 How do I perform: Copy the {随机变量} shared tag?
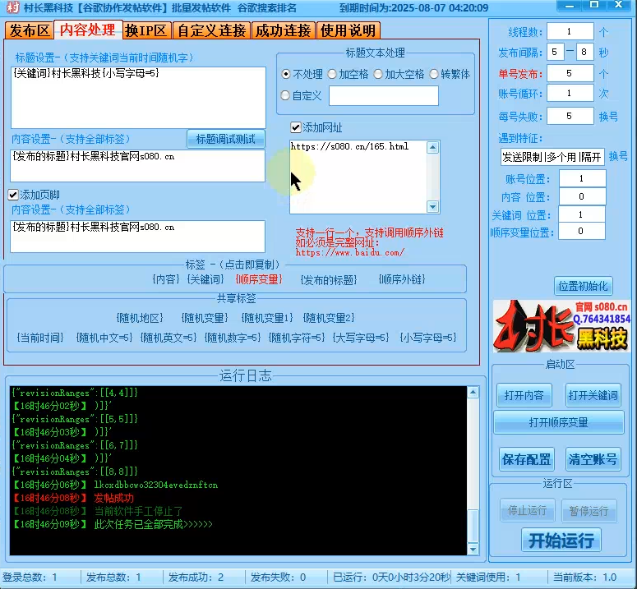tap(205, 318)
